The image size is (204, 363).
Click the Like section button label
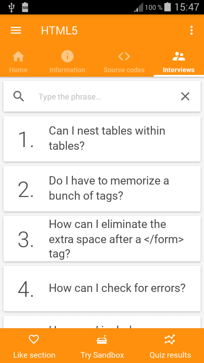click(34, 355)
